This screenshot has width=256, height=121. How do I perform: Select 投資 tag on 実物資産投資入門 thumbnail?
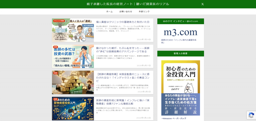pos(55,99)
